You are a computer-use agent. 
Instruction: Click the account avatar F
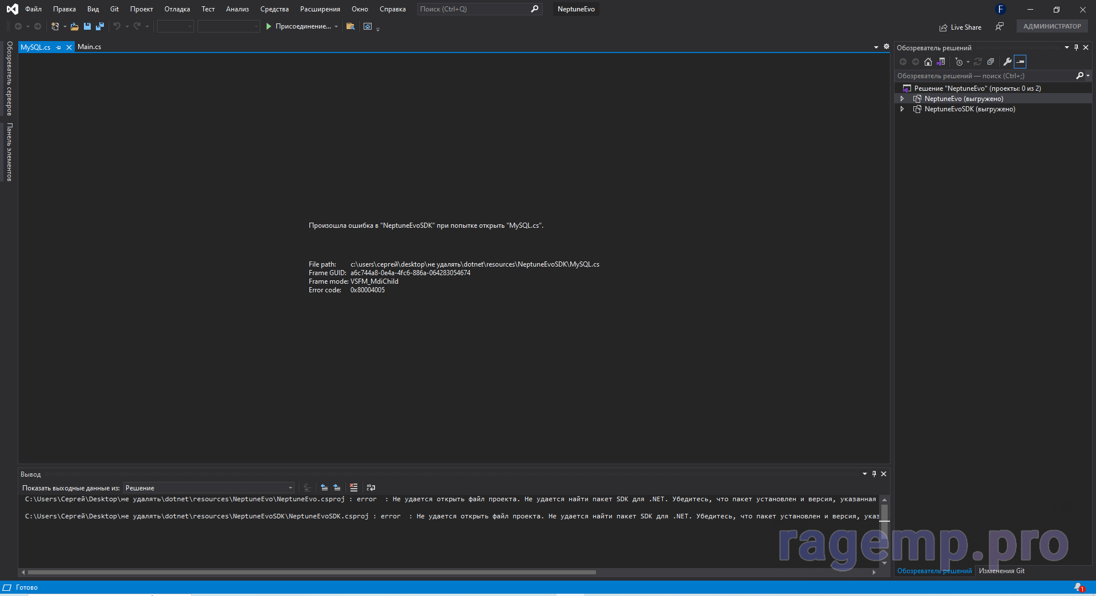pyautogui.click(x=1000, y=9)
